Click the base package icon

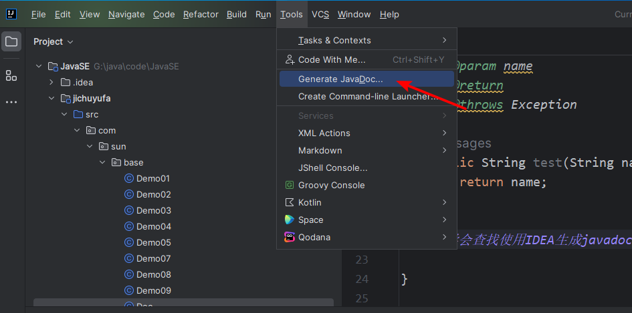(116, 163)
